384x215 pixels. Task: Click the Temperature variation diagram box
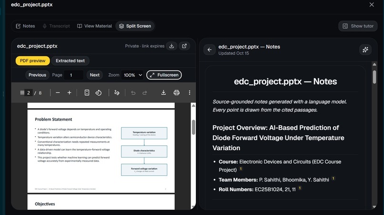click(x=144, y=133)
